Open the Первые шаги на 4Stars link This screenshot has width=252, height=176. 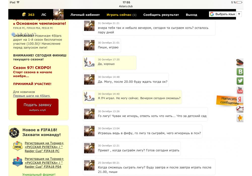[x=32, y=96]
